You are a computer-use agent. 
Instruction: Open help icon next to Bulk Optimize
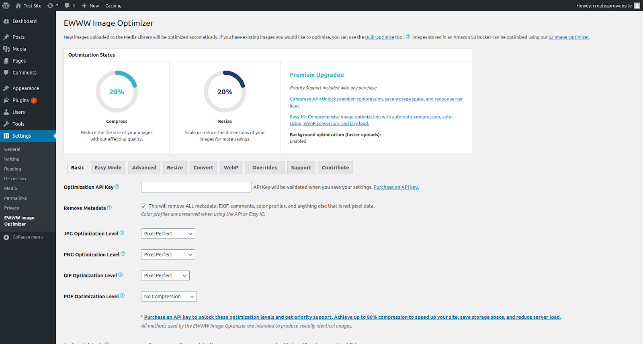(x=408, y=37)
